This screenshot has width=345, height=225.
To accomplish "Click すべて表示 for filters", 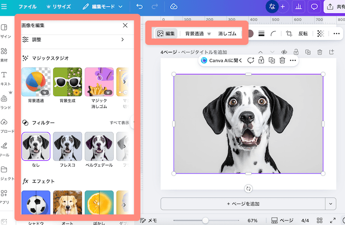I will tap(120, 123).
